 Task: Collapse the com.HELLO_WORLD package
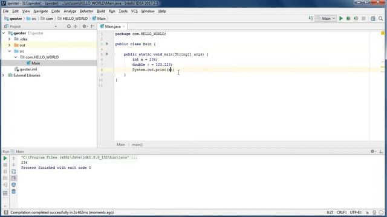coord(16,57)
